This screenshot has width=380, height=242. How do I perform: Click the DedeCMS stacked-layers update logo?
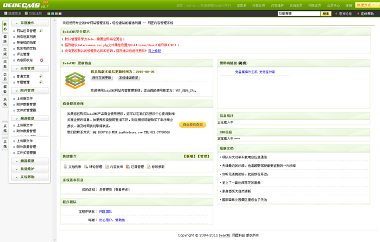(x=75, y=80)
